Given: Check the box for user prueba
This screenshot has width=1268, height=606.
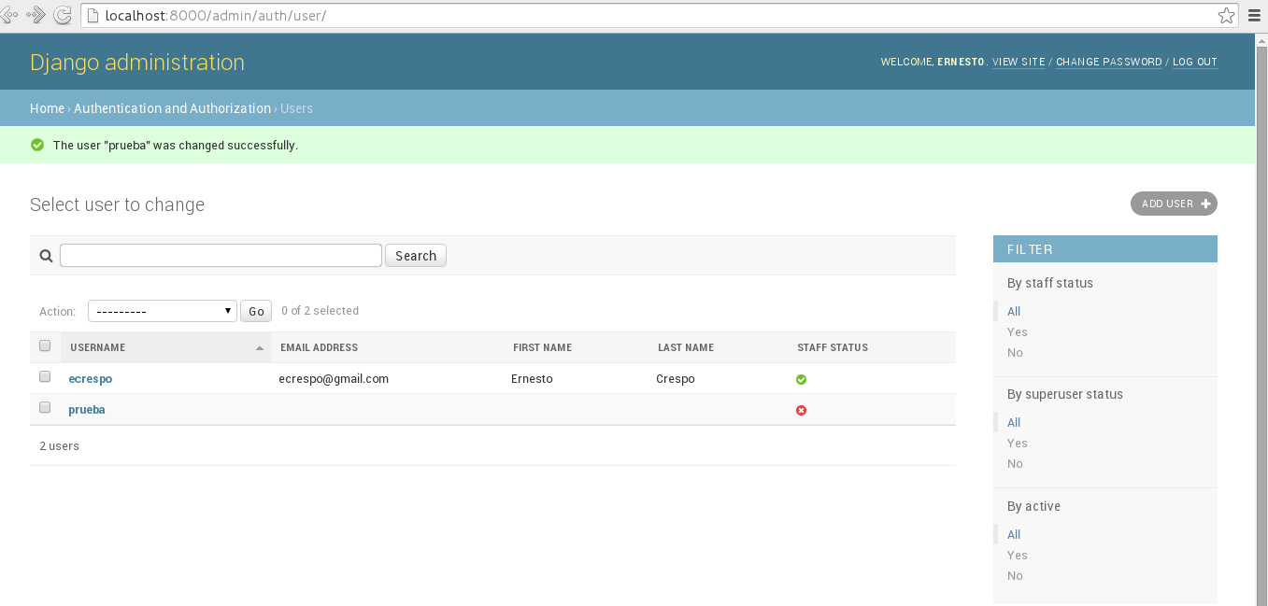Looking at the screenshot, I should [x=45, y=408].
